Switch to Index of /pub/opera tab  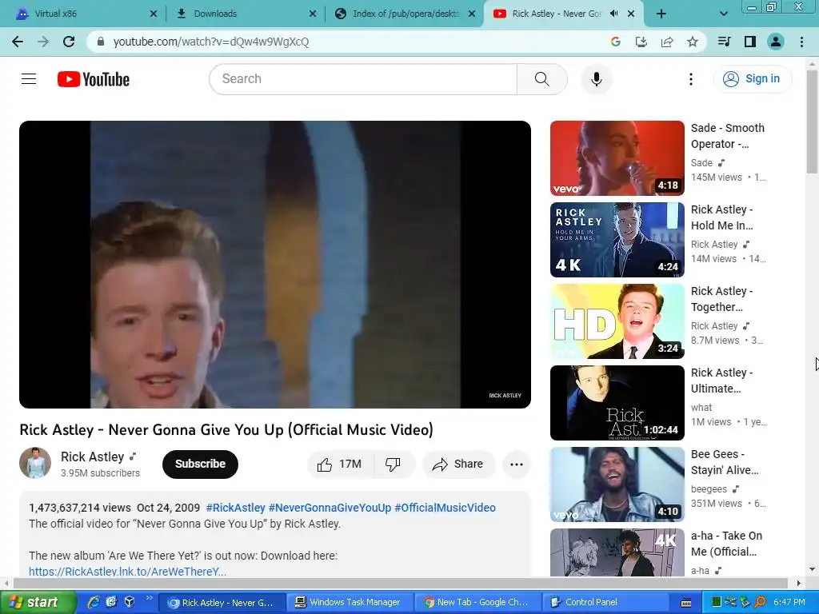coord(405,14)
